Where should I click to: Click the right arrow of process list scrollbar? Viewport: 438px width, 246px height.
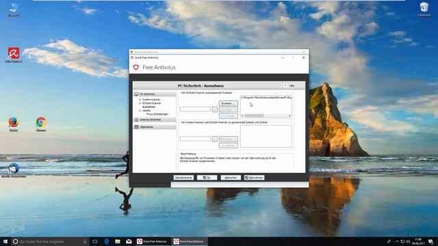point(289,115)
